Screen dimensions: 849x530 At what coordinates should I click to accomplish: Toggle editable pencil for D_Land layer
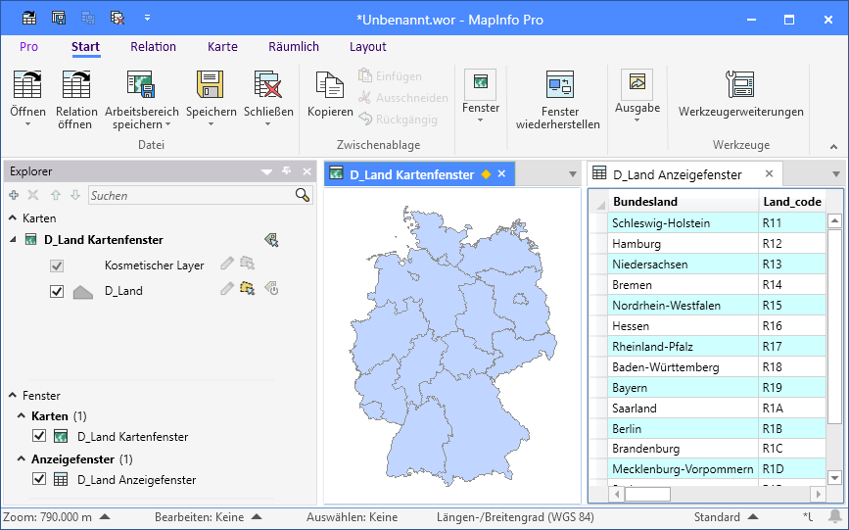tap(227, 288)
